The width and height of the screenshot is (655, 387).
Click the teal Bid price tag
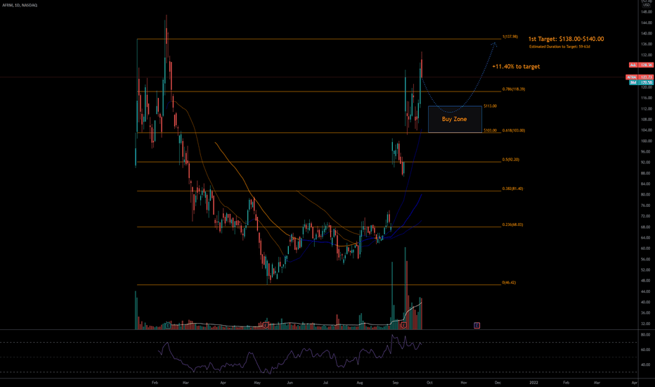coord(641,83)
